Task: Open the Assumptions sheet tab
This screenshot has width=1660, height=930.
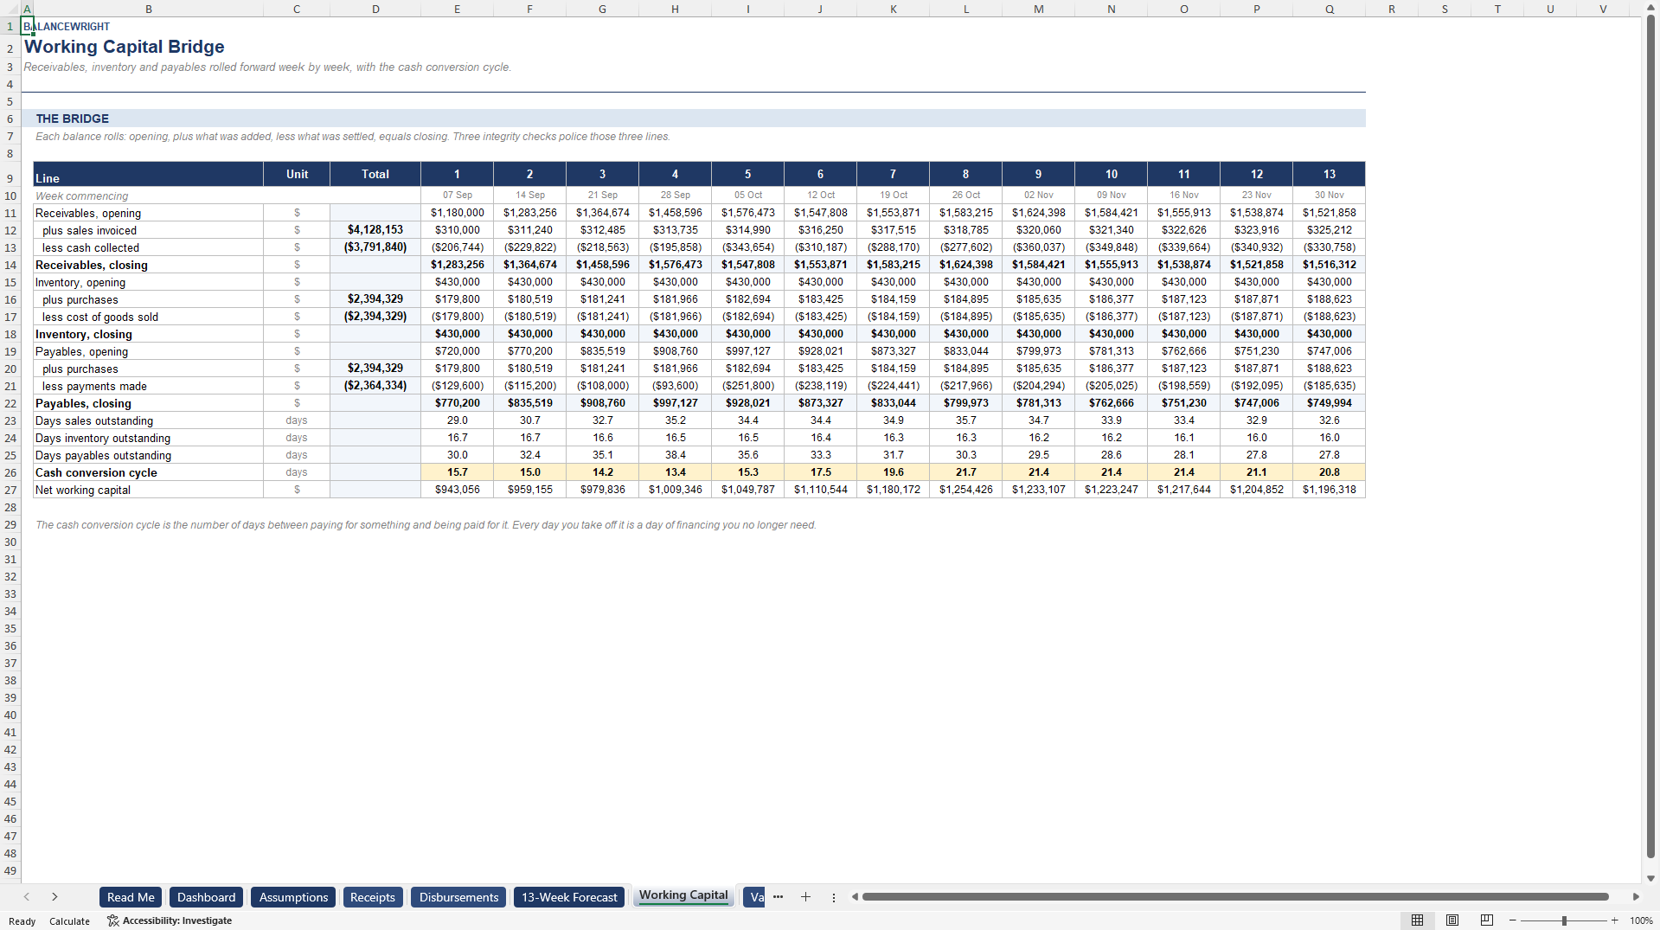Action: pos(293,897)
